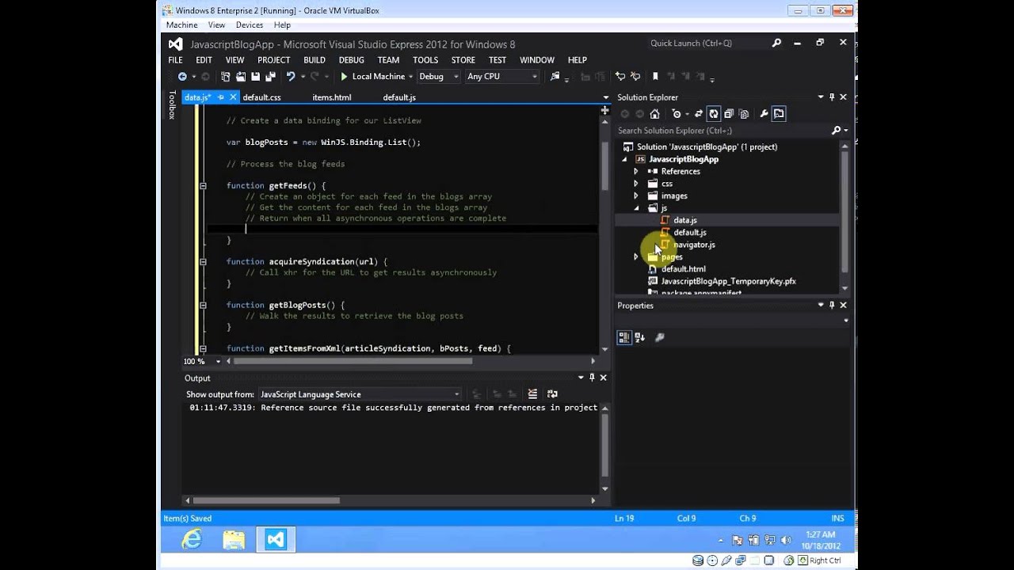The image size is (1014, 570).
Task: Click Quick Launch search magnifier icon
Action: click(x=777, y=44)
